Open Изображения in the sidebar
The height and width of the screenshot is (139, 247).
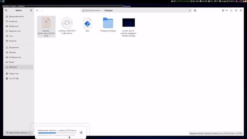point(19,57)
